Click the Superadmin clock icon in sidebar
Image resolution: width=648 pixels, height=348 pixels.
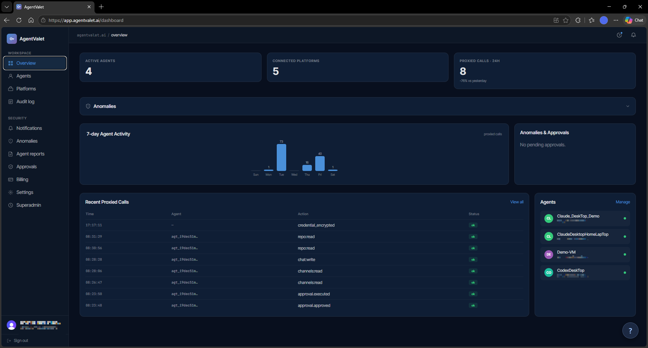tap(10, 205)
